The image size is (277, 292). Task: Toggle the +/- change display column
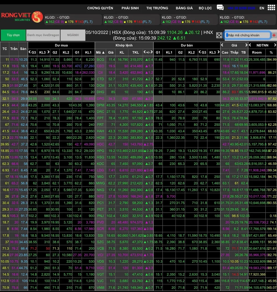(x=148, y=52)
